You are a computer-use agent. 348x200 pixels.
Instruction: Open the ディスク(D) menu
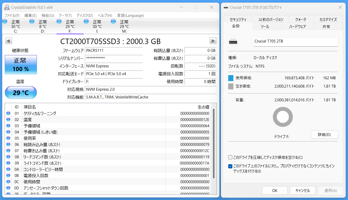point(85,16)
